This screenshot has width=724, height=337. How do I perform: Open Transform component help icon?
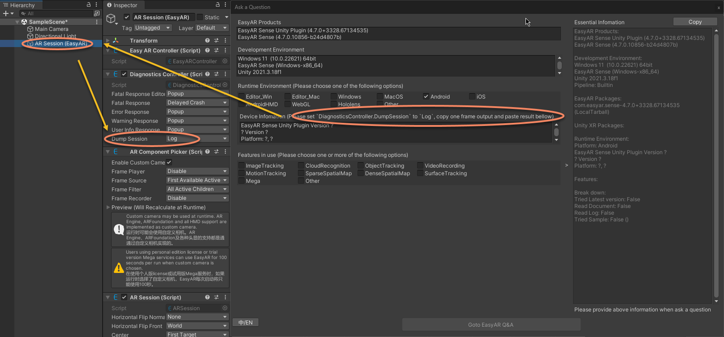(207, 40)
